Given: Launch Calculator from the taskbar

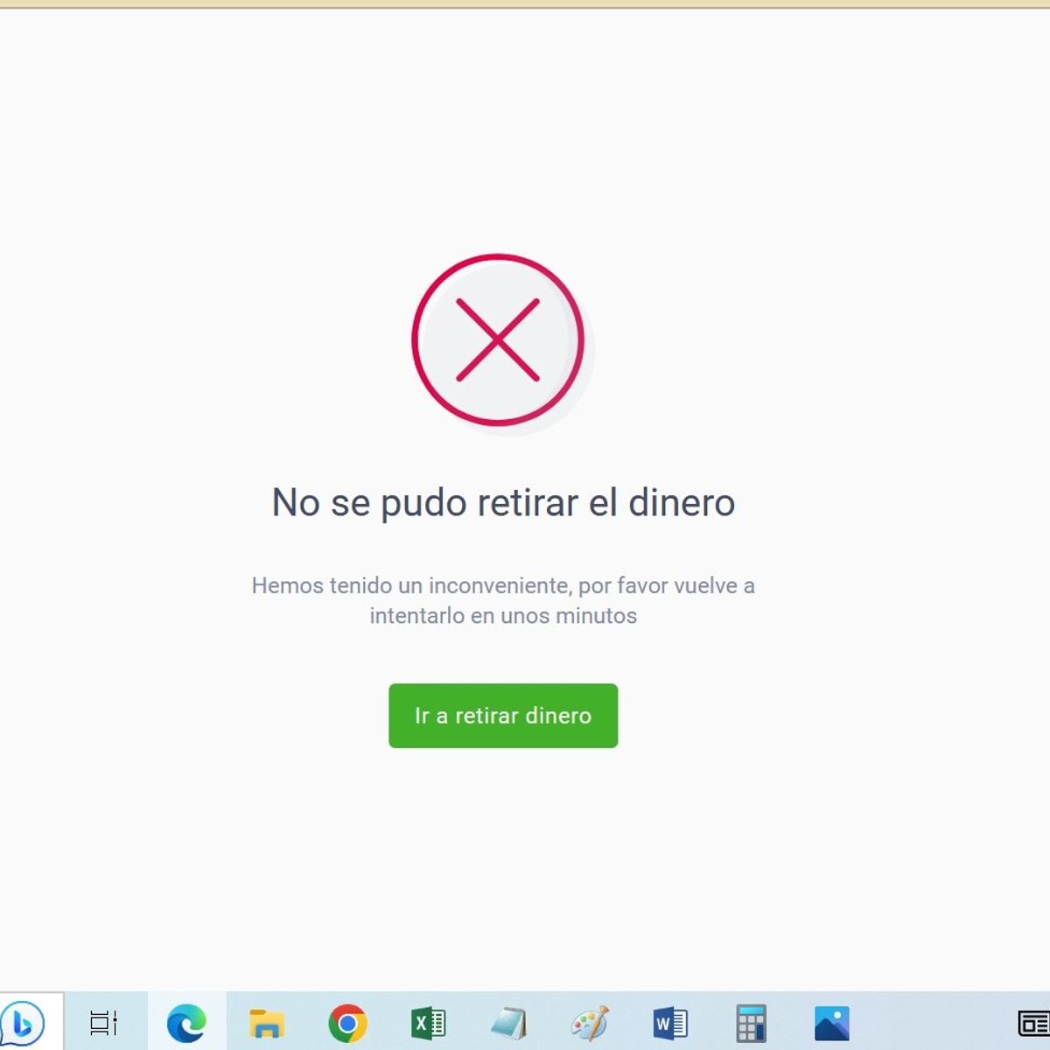Looking at the screenshot, I should coord(751,1022).
